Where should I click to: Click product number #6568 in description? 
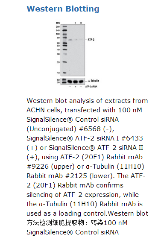pos(90,129)
